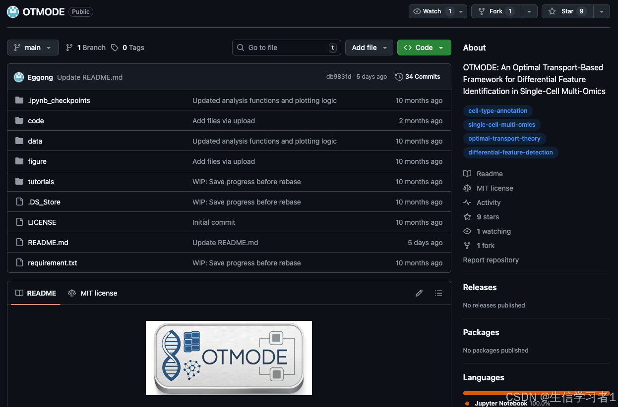The image size is (618, 407).
Task: Open the Star lists dropdown arrow
Action: tap(602, 11)
